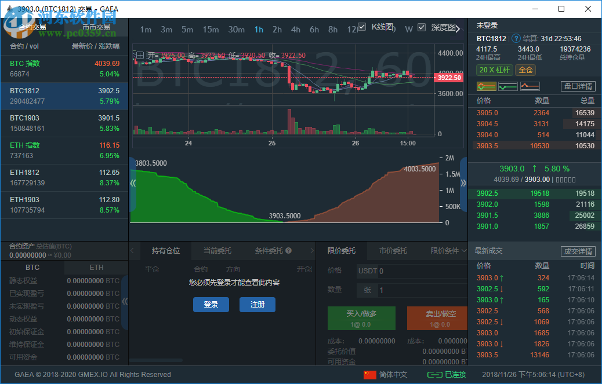Open the BTC1812 settlement help question mark

[x=516, y=38]
